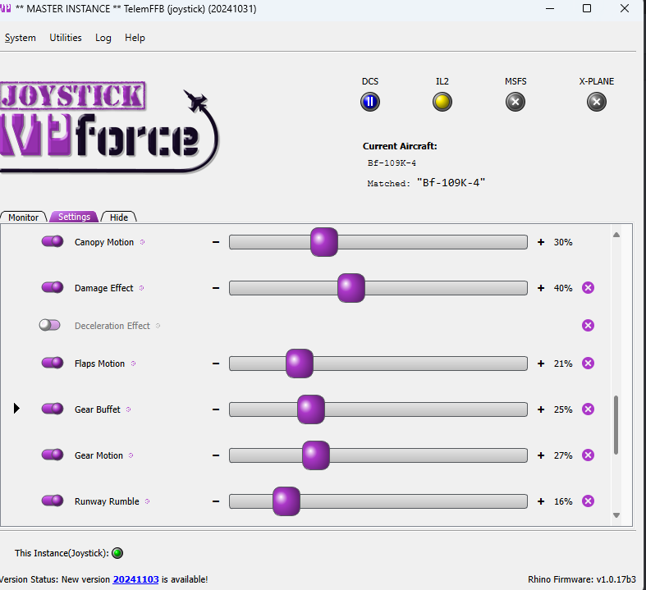Click the Runway Rumble slider handle
The image size is (646, 590).
[x=286, y=501]
